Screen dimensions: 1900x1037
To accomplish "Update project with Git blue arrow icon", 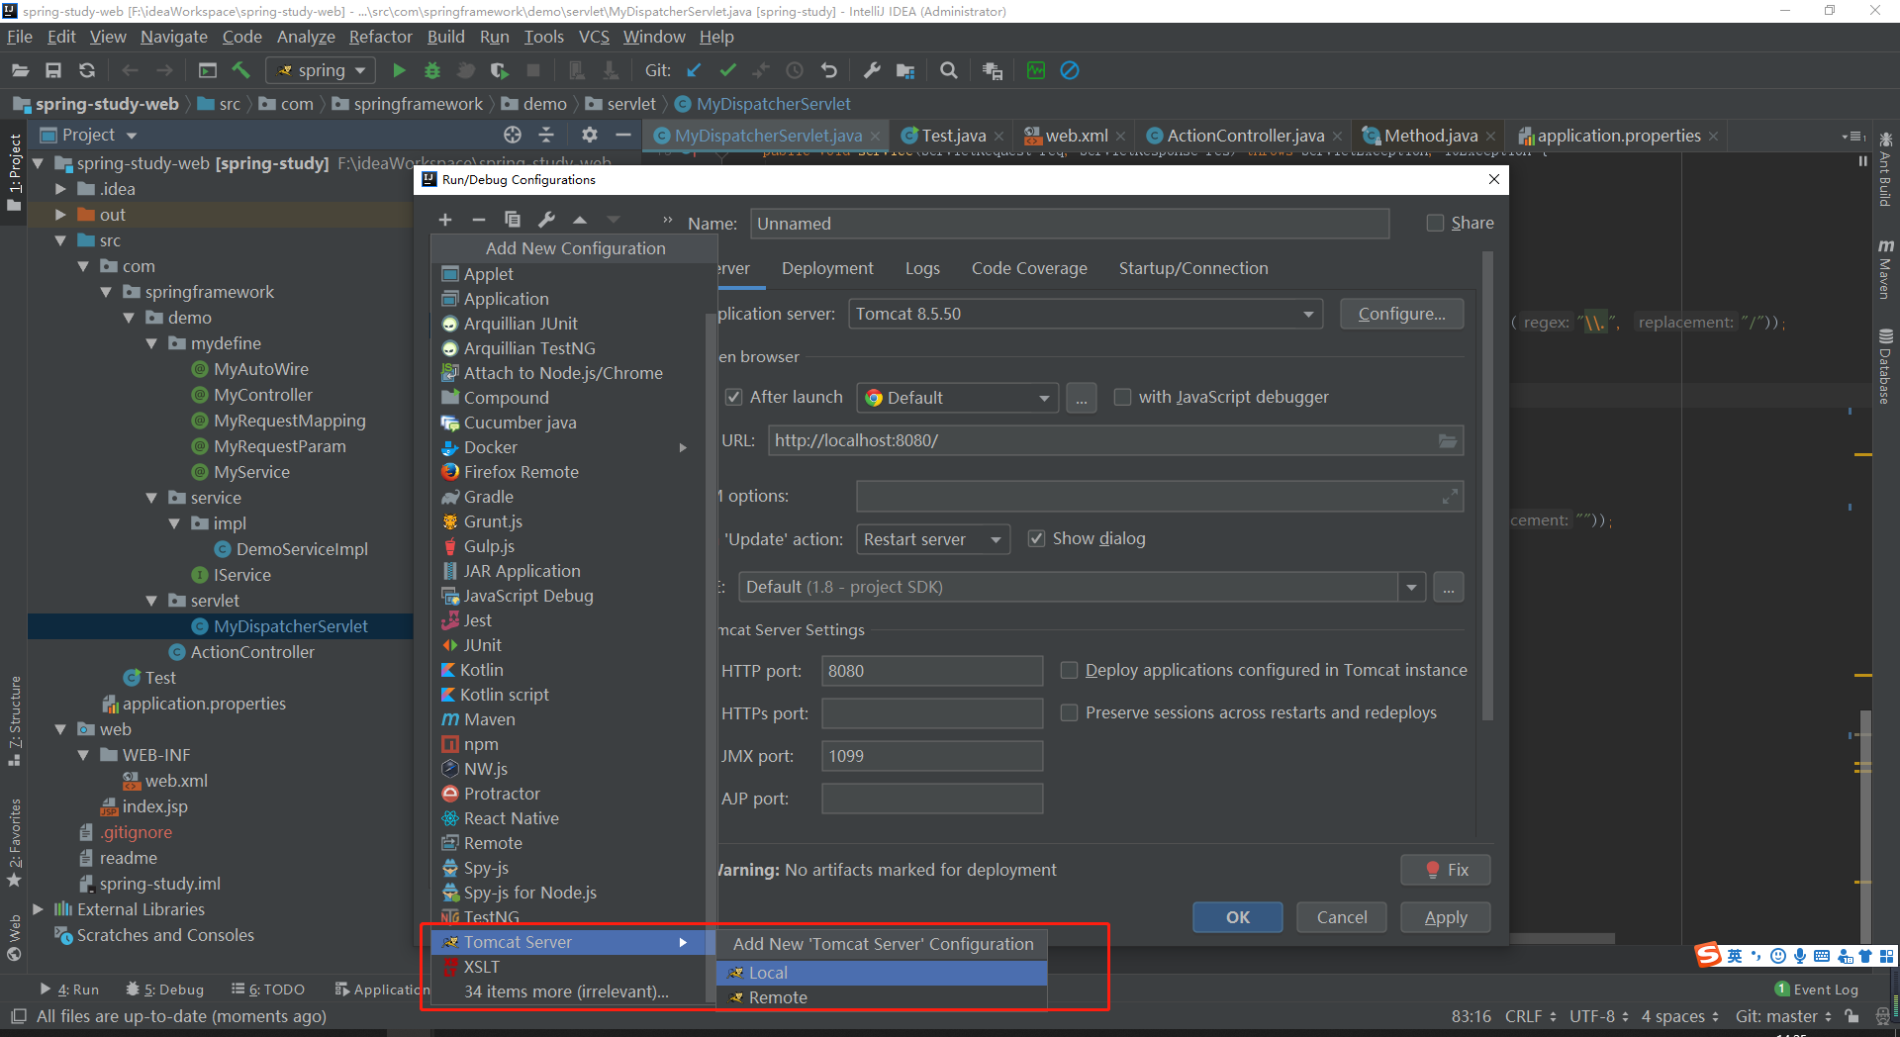I will click(x=694, y=70).
